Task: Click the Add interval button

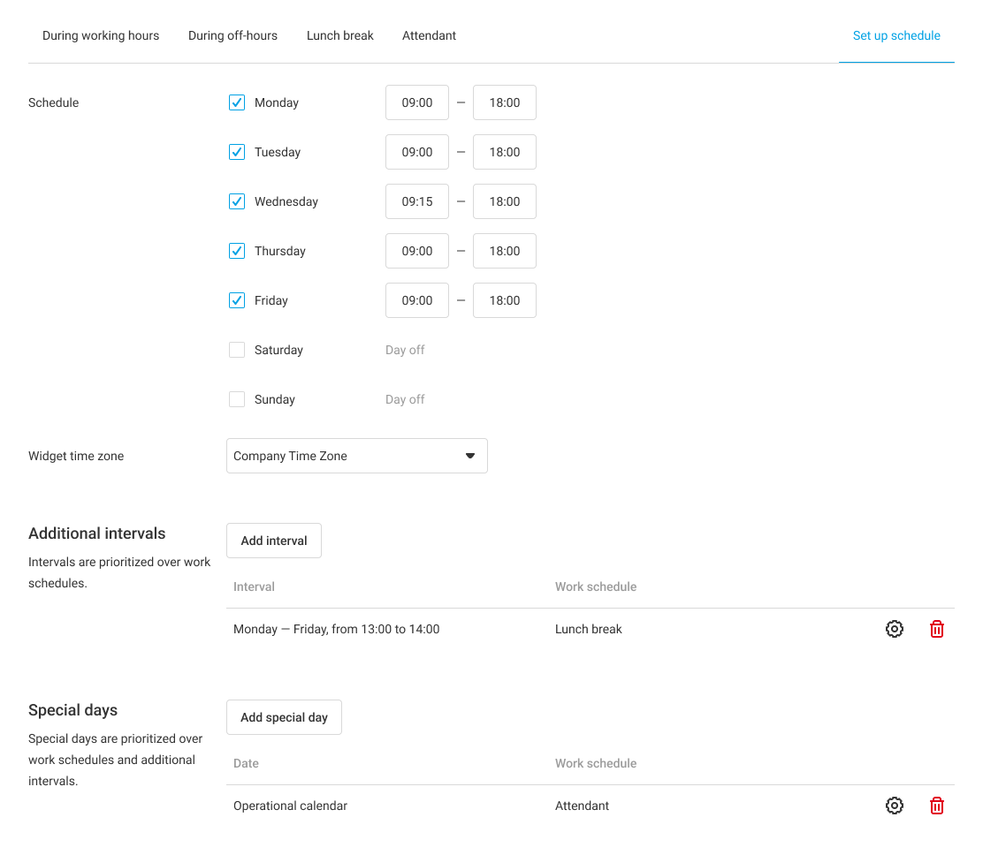Action: [274, 541]
